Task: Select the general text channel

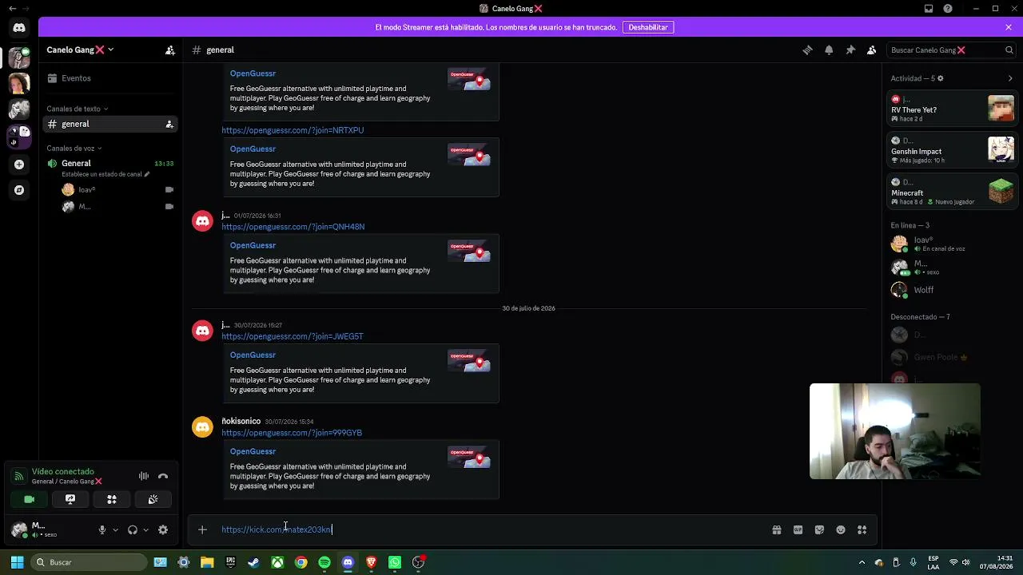Action: (110, 125)
